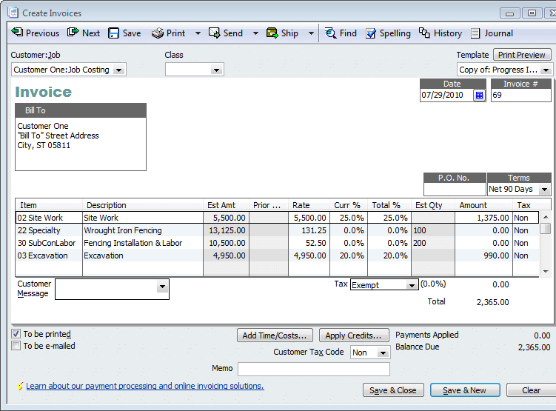Screen dimensions: 556x411
Task: Expand the Ship options arrow
Action: tap(311, 33)
